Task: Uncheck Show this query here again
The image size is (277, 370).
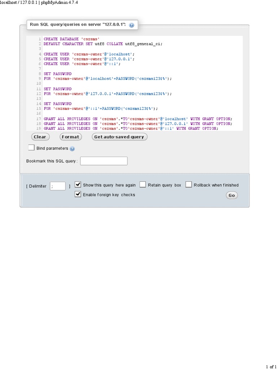Action: (78, 185)
